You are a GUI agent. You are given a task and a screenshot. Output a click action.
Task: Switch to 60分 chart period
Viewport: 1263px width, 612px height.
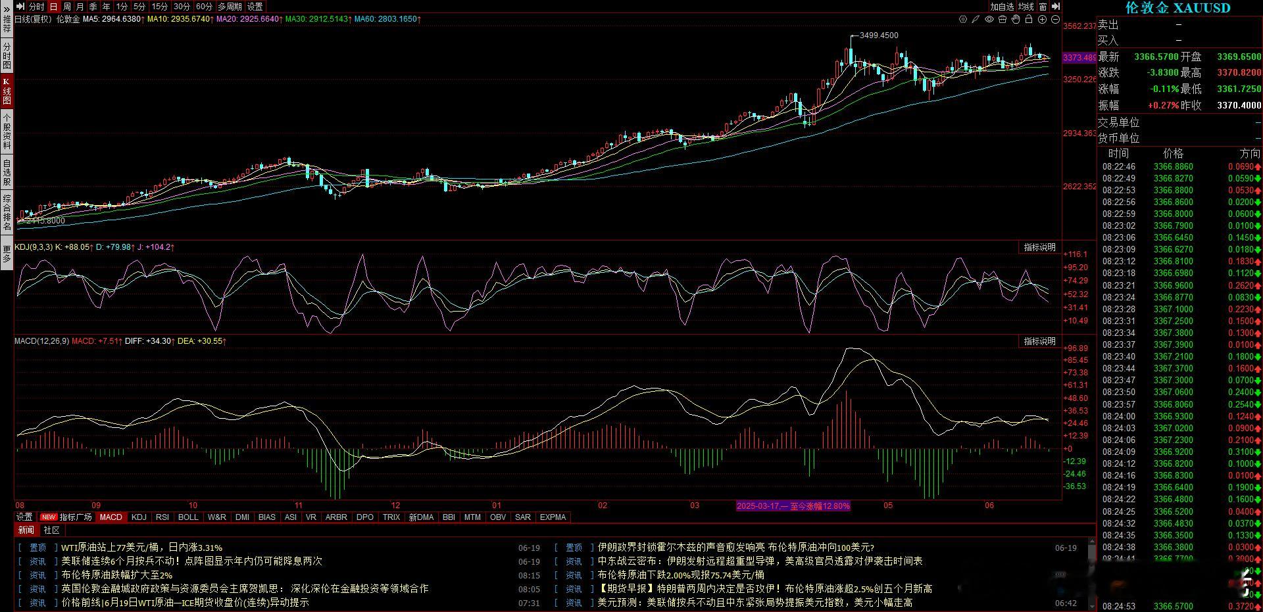(205, 7)
